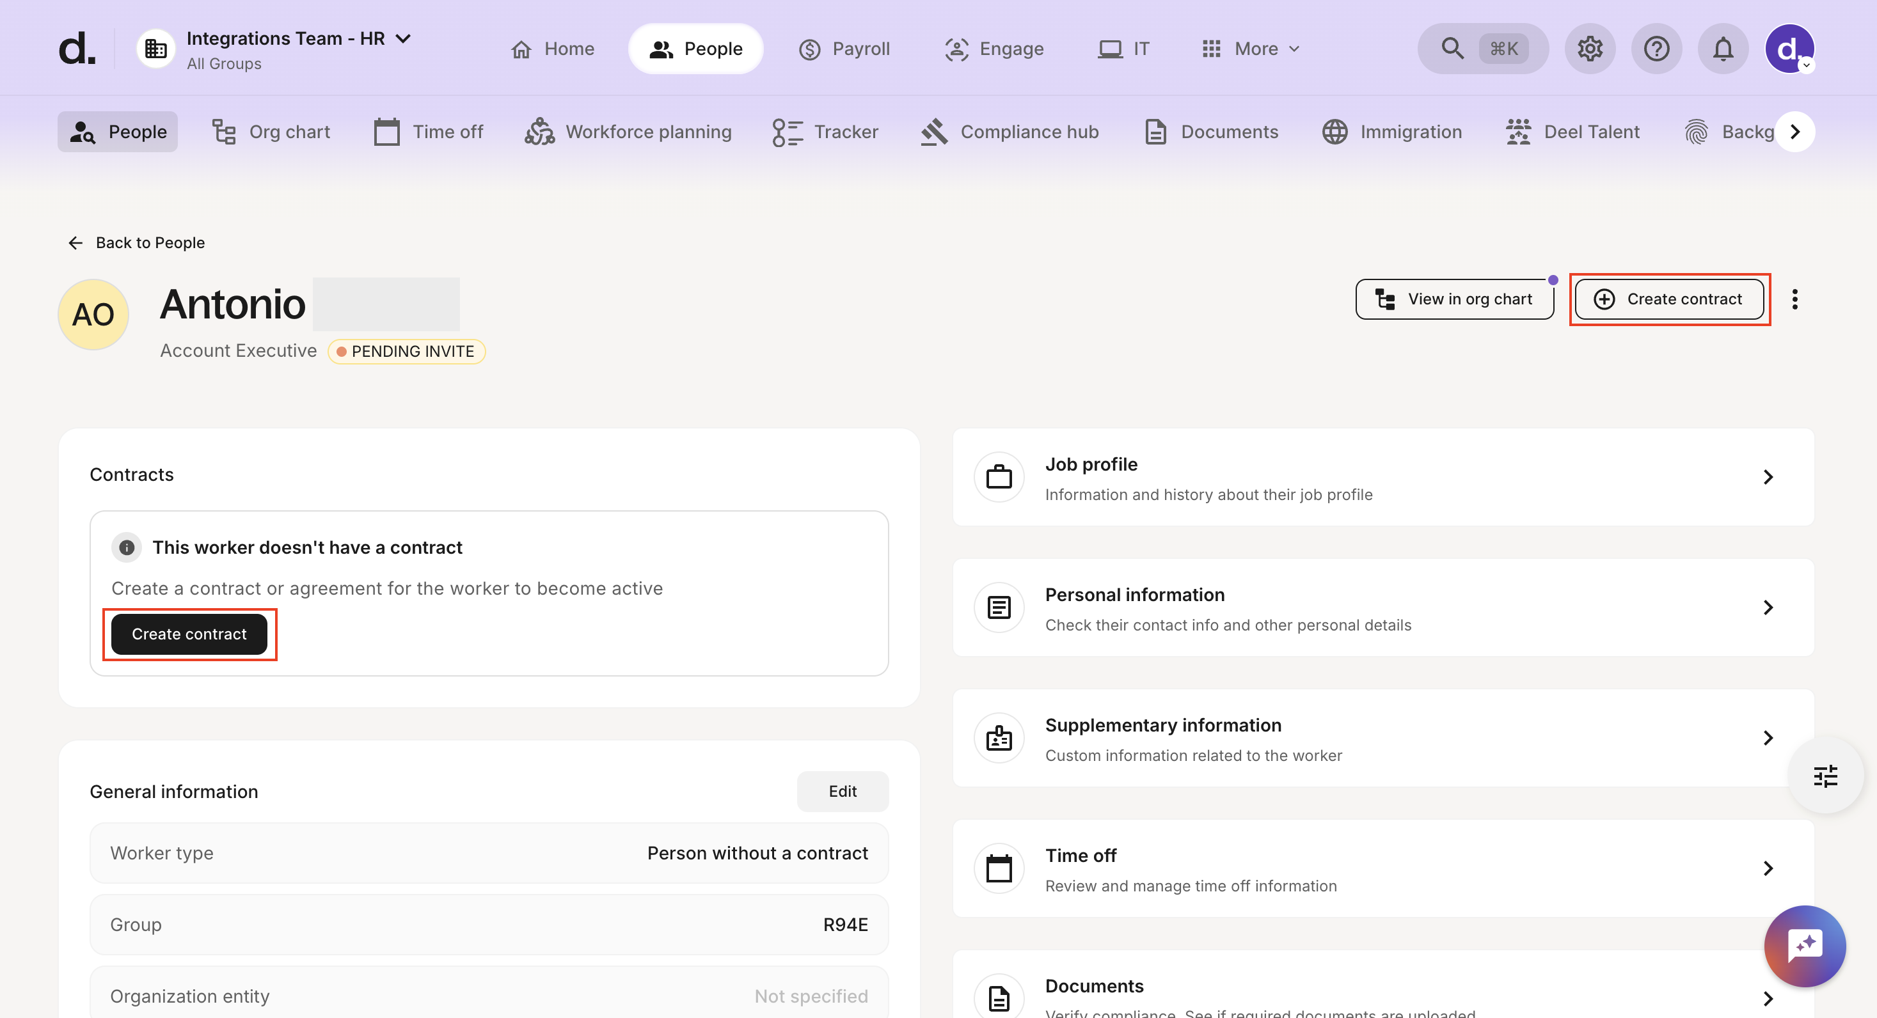
Task: Click black Create contract button
Action: point(189,634)
